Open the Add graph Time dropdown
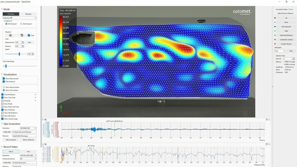This screenshot has height=167, width=297. click(x=280, y=51)
